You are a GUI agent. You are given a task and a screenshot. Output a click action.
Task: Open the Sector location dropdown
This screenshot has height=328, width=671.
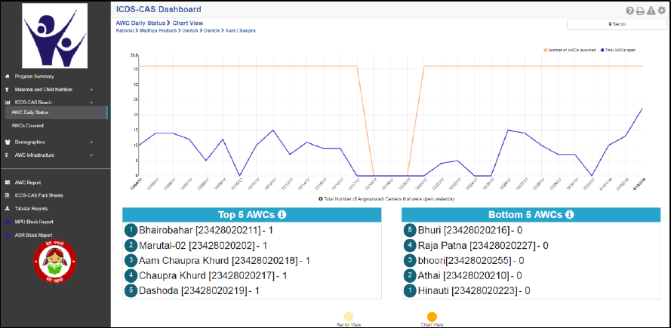click(617, 24)
